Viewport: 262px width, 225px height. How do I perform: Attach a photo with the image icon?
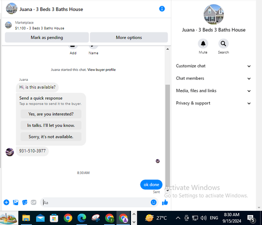click(16, 202)
